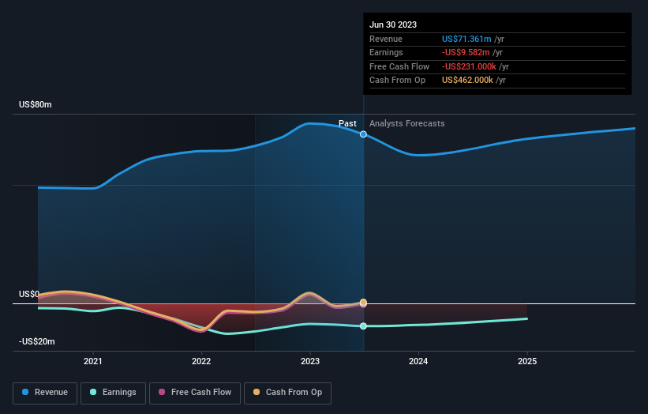This screenshot has height=414, width=648.
Task: Click the 'Analysts Forecasts' chart label
Action: tap(407, 123)
